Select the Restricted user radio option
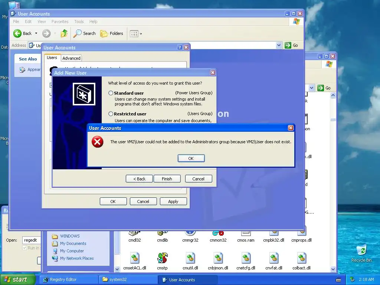The width and height of the screenshot is (380, 285). 111,114
